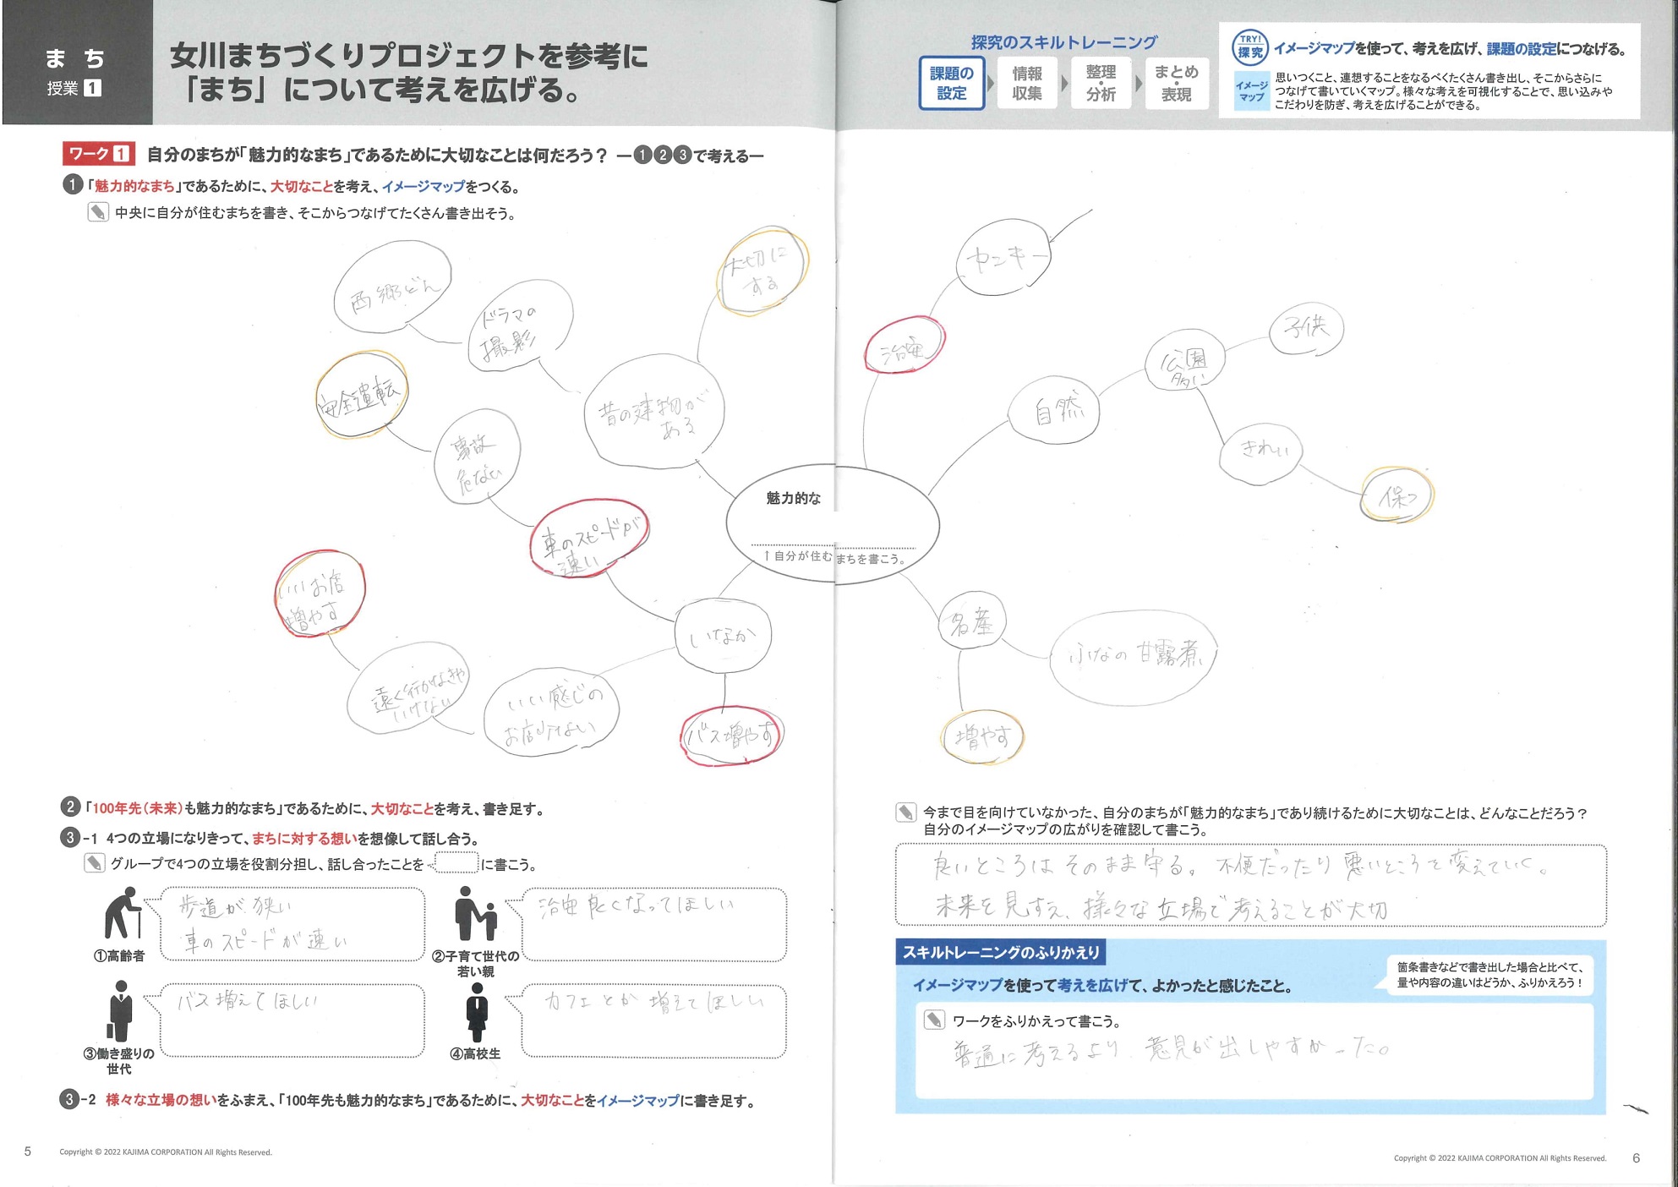Click the answer box starting 良いところは
Screen dimensions: 1678x1187
(x=1251, y=885)
